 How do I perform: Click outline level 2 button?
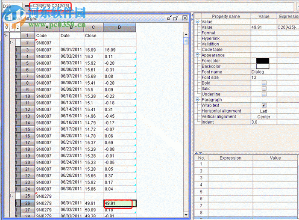pyautogui.click(x=17, y=27)
